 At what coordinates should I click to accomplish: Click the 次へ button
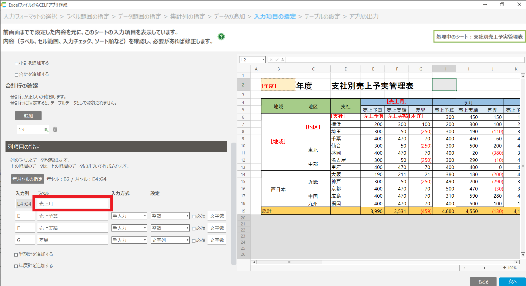click(x=512, y=281)
